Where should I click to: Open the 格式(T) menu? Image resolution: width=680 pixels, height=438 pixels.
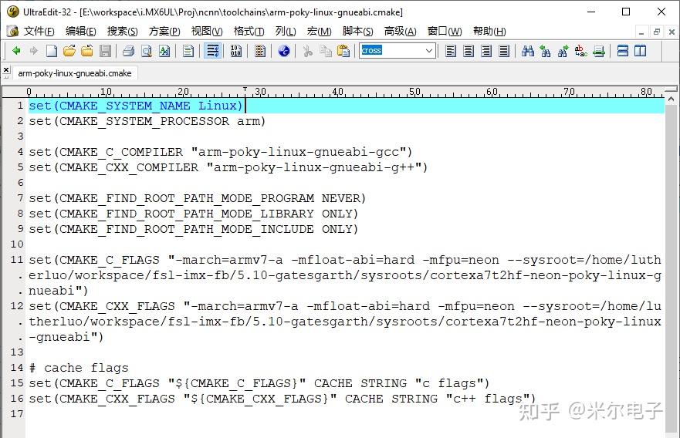(x=249, y=31)
